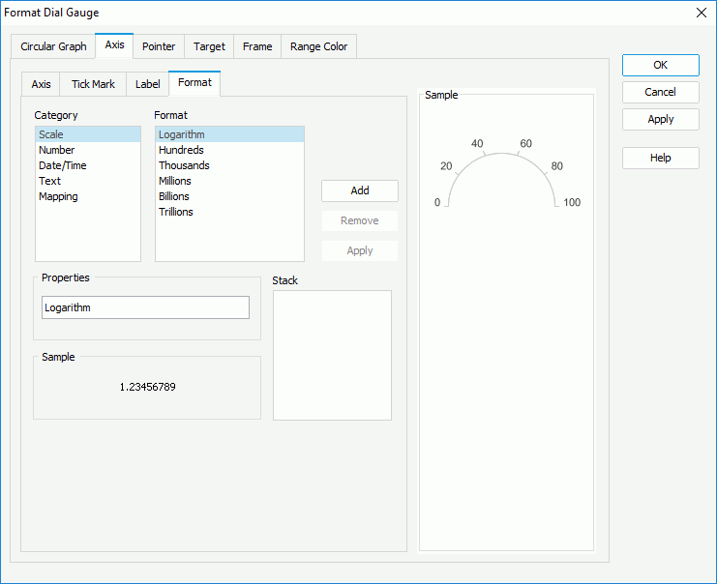Open the Label sub-tab
This screenshot has width=717, height=584.
147,84
